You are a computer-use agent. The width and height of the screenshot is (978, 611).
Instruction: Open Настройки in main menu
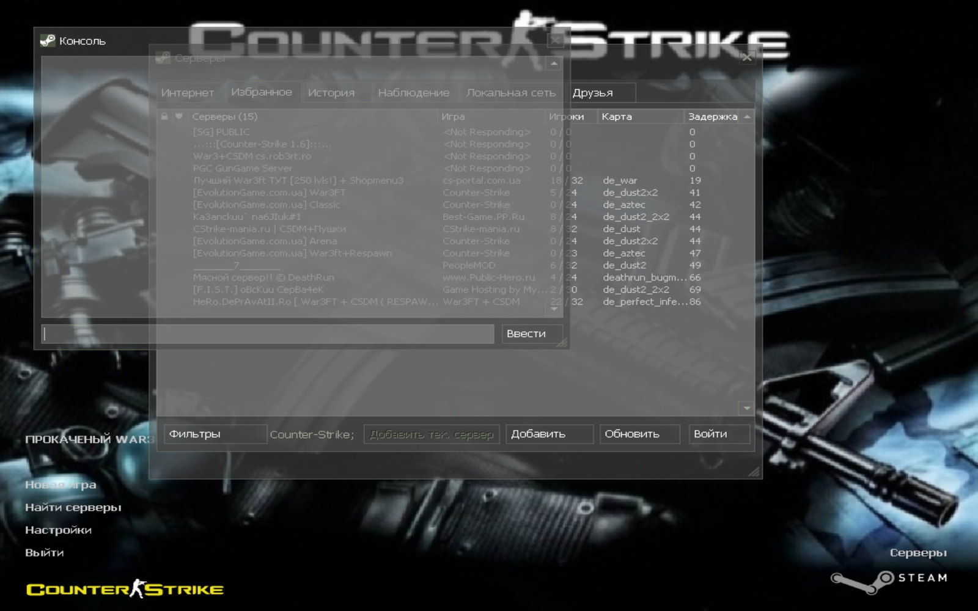point(59,530)
